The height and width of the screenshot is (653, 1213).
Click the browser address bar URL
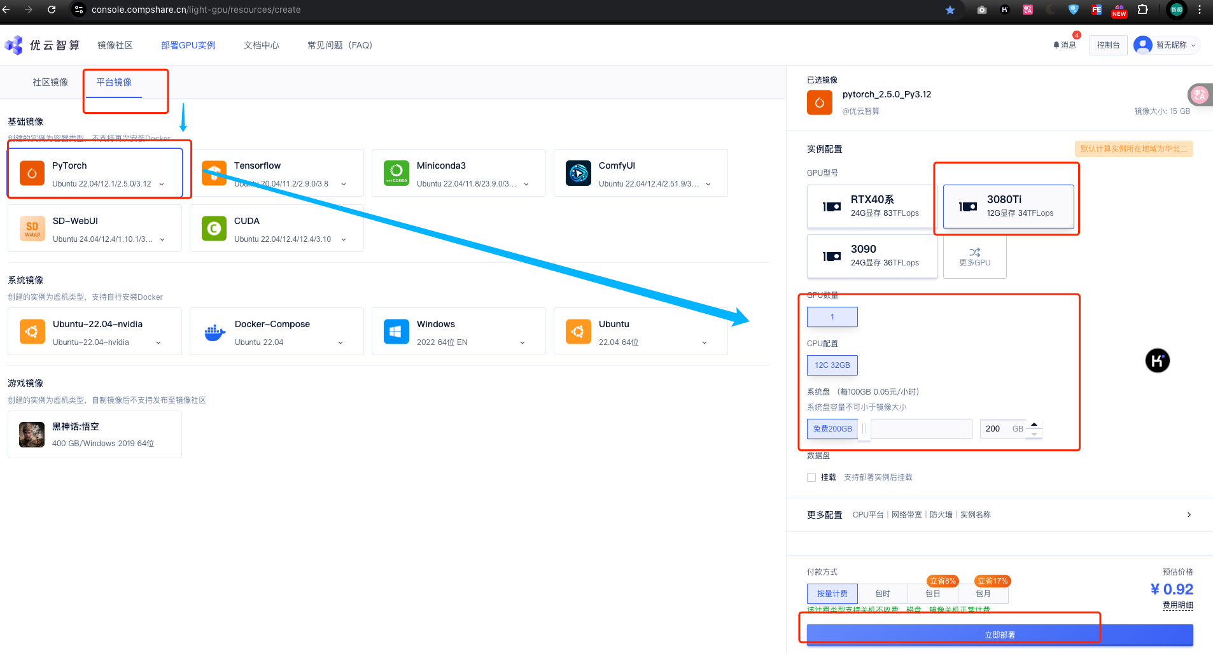tap(196, 10)
